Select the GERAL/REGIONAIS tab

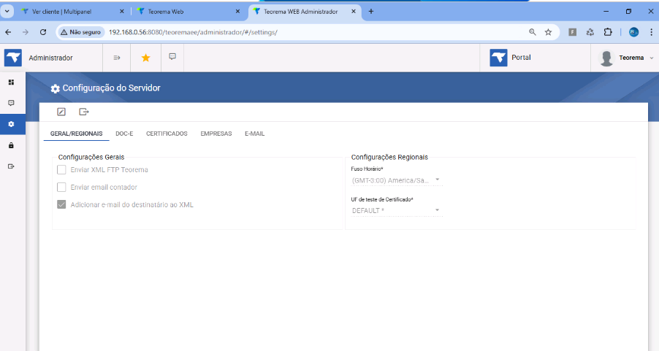(x=77, y=134)
